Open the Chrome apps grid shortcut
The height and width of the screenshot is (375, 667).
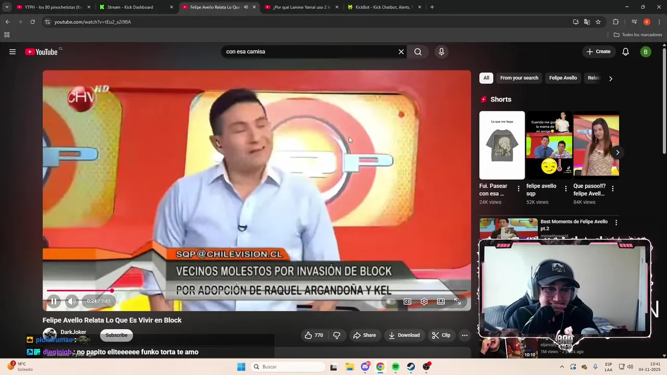(x=7, y=35)
